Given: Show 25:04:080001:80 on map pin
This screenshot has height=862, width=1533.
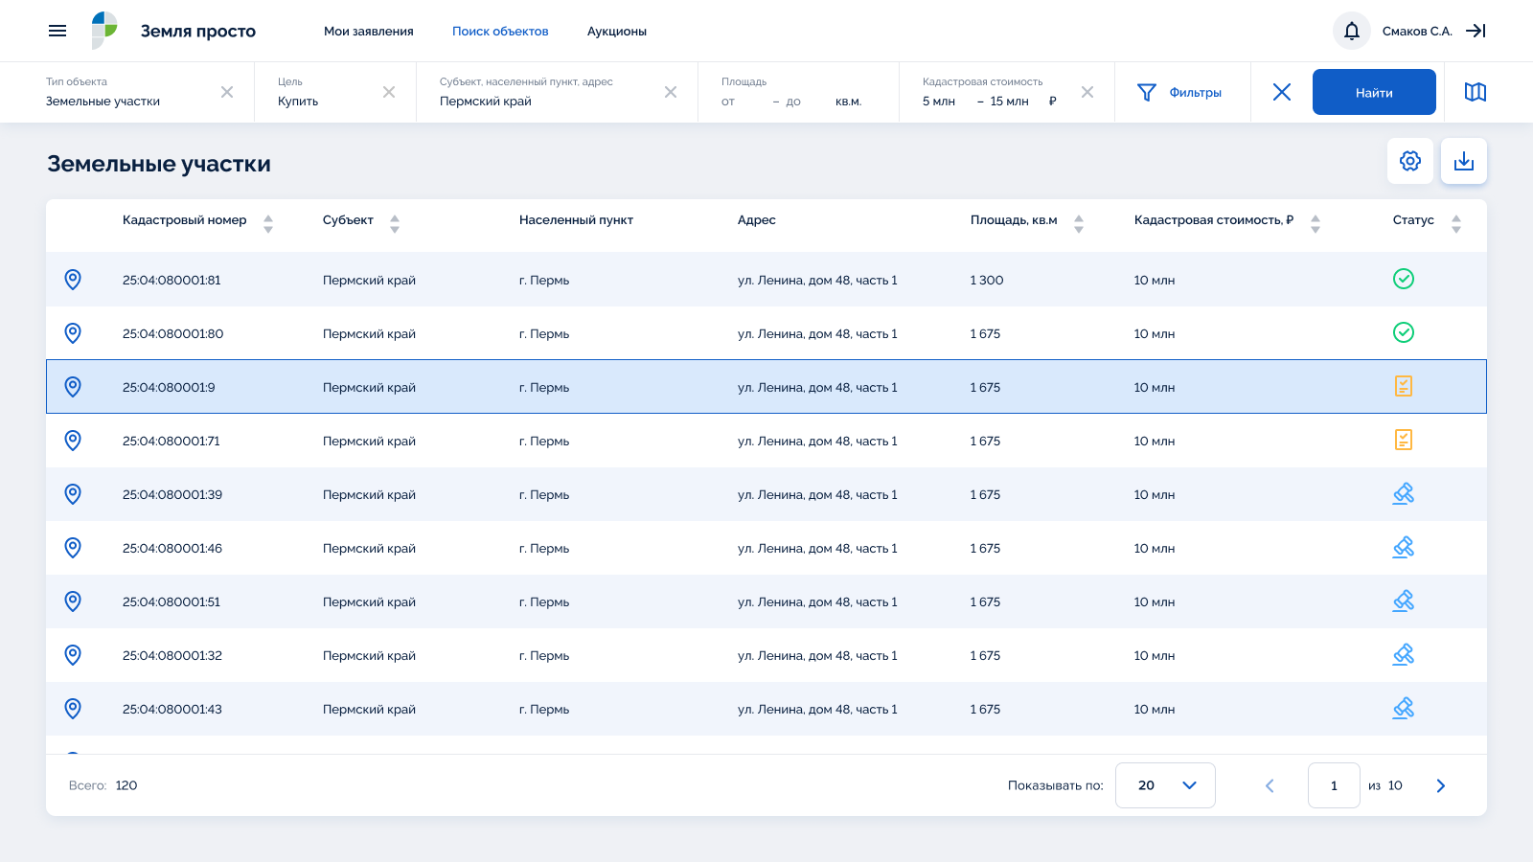Looking at the screenshot, I should tap(73, 333).
